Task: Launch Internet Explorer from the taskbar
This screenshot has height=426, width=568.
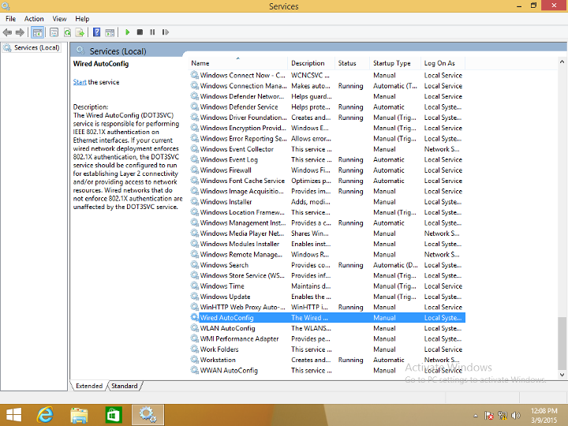Action: pos(45,415)
